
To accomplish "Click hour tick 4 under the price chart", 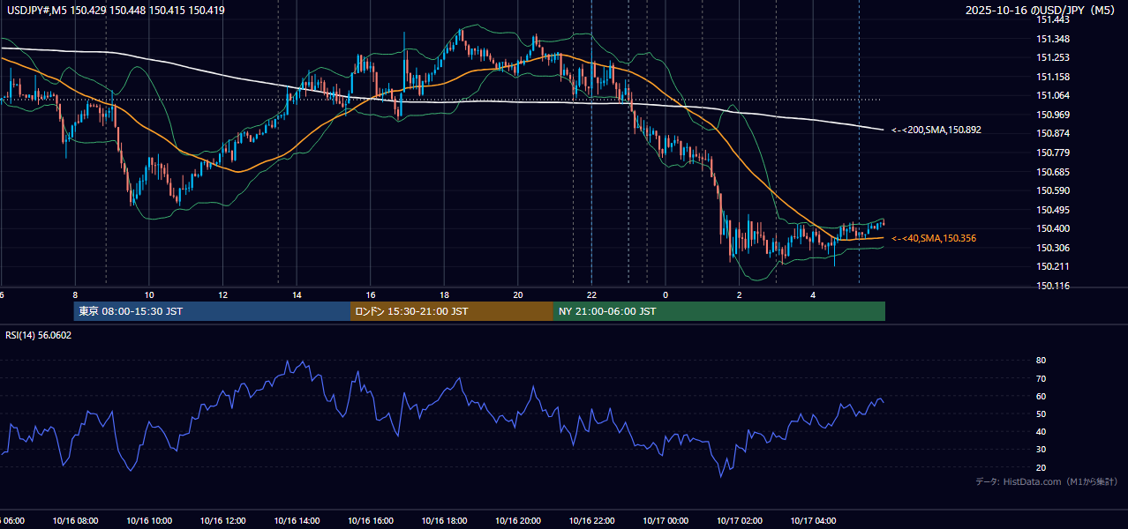I will click(x=813, y=295).
